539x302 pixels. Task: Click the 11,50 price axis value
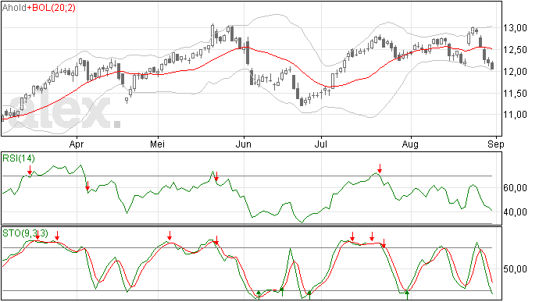click(515, 93)
